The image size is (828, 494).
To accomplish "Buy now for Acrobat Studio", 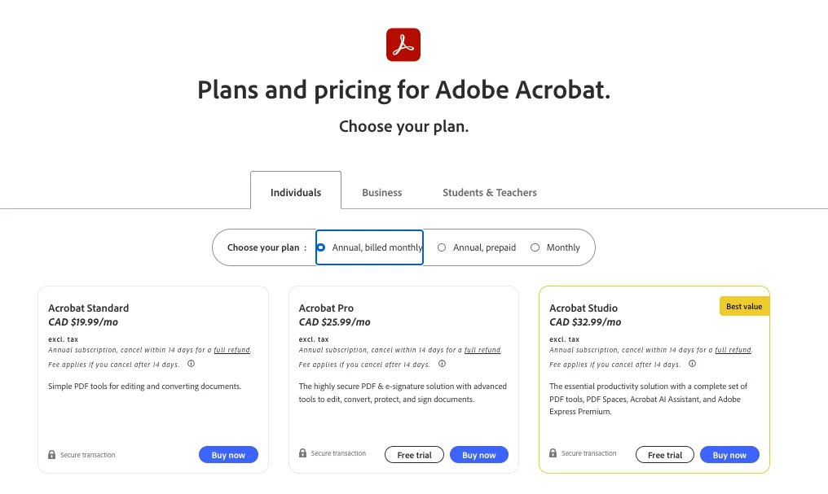I will (x=729, y=455).
